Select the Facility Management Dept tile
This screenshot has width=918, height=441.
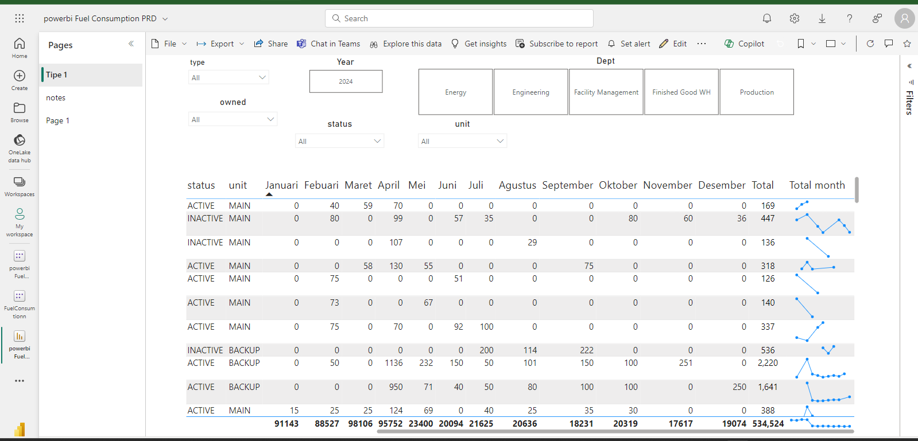pos(606,92)
